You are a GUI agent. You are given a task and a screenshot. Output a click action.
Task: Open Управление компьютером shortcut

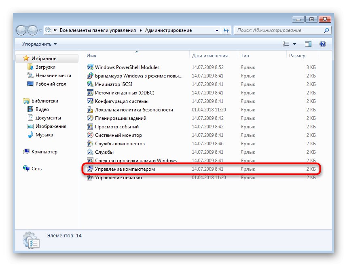tap(124, 169)
